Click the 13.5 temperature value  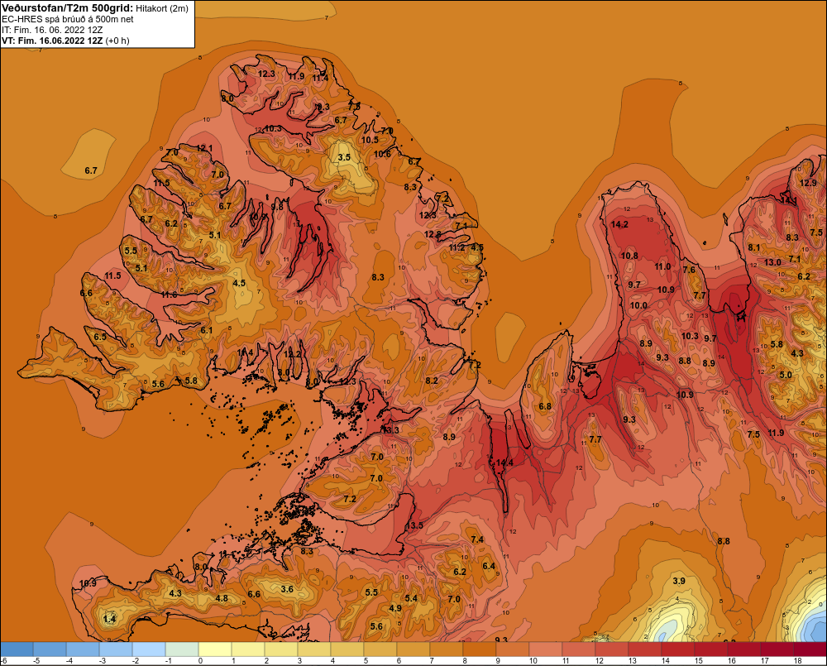[x=414, y=525]
